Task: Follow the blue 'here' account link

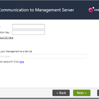Action: tap(22, 62)
